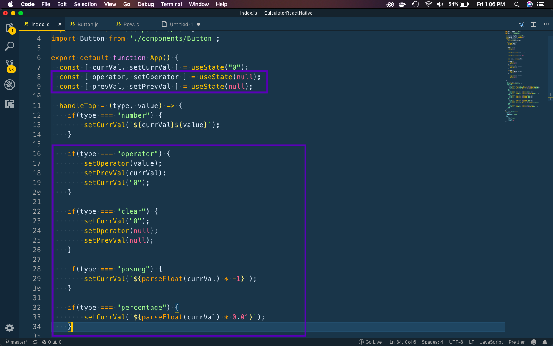
Task: Open the volume control in menu bar
Action: click(x=440, y=4)
